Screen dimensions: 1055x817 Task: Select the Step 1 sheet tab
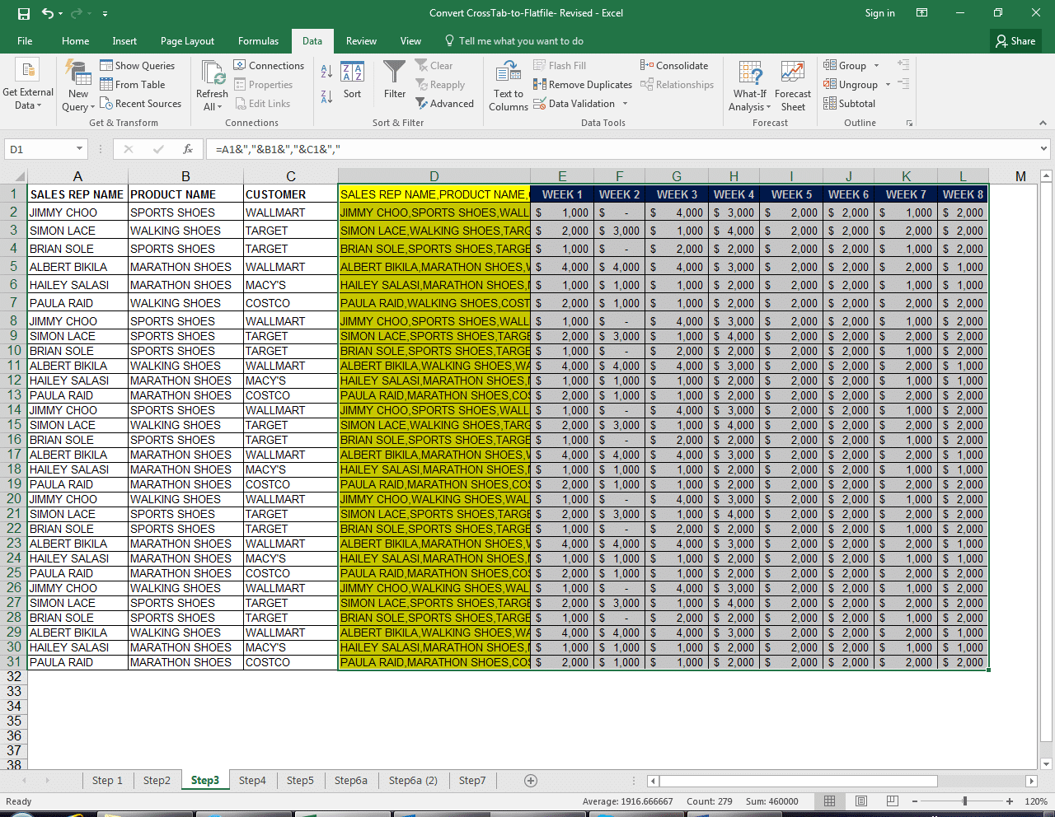tap(107, 781)
